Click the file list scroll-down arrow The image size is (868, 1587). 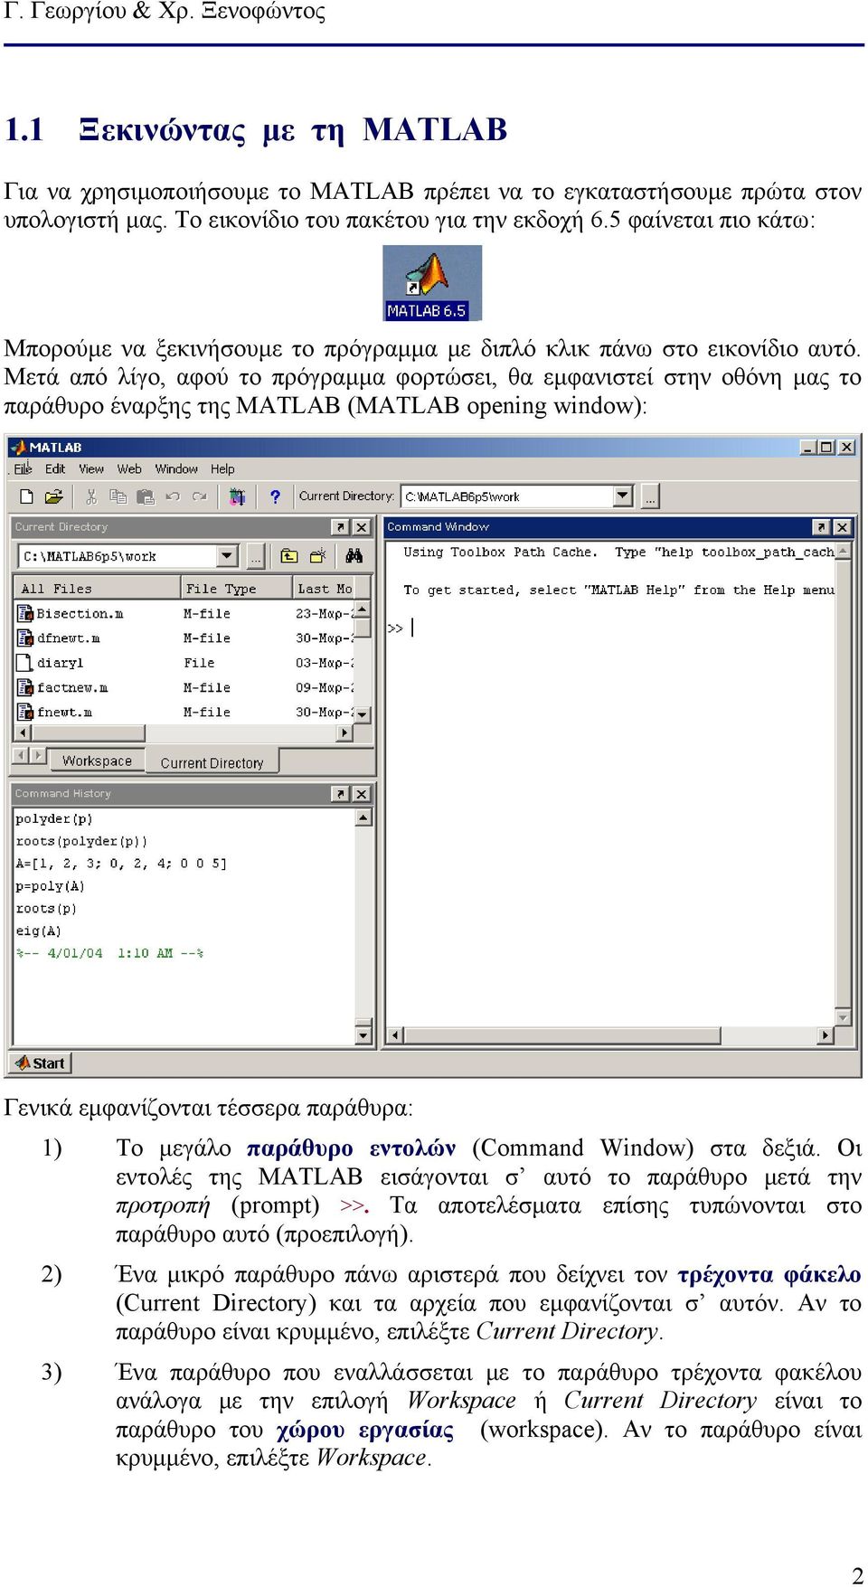(363, 714)
